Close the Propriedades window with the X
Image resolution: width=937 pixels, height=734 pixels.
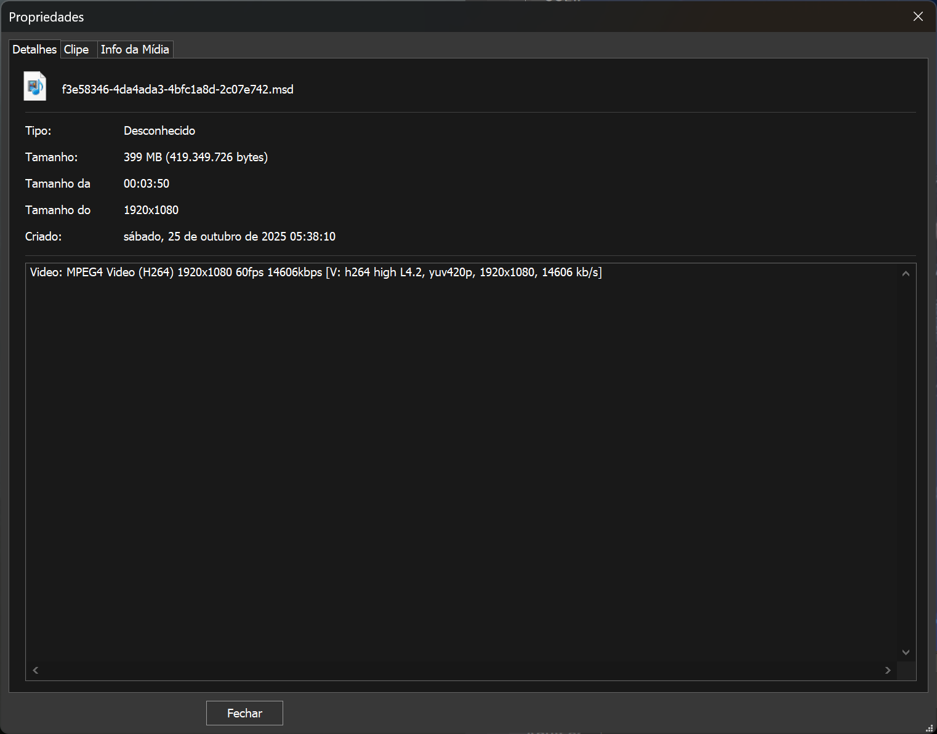pyautogui.click(x=918, y=17)
